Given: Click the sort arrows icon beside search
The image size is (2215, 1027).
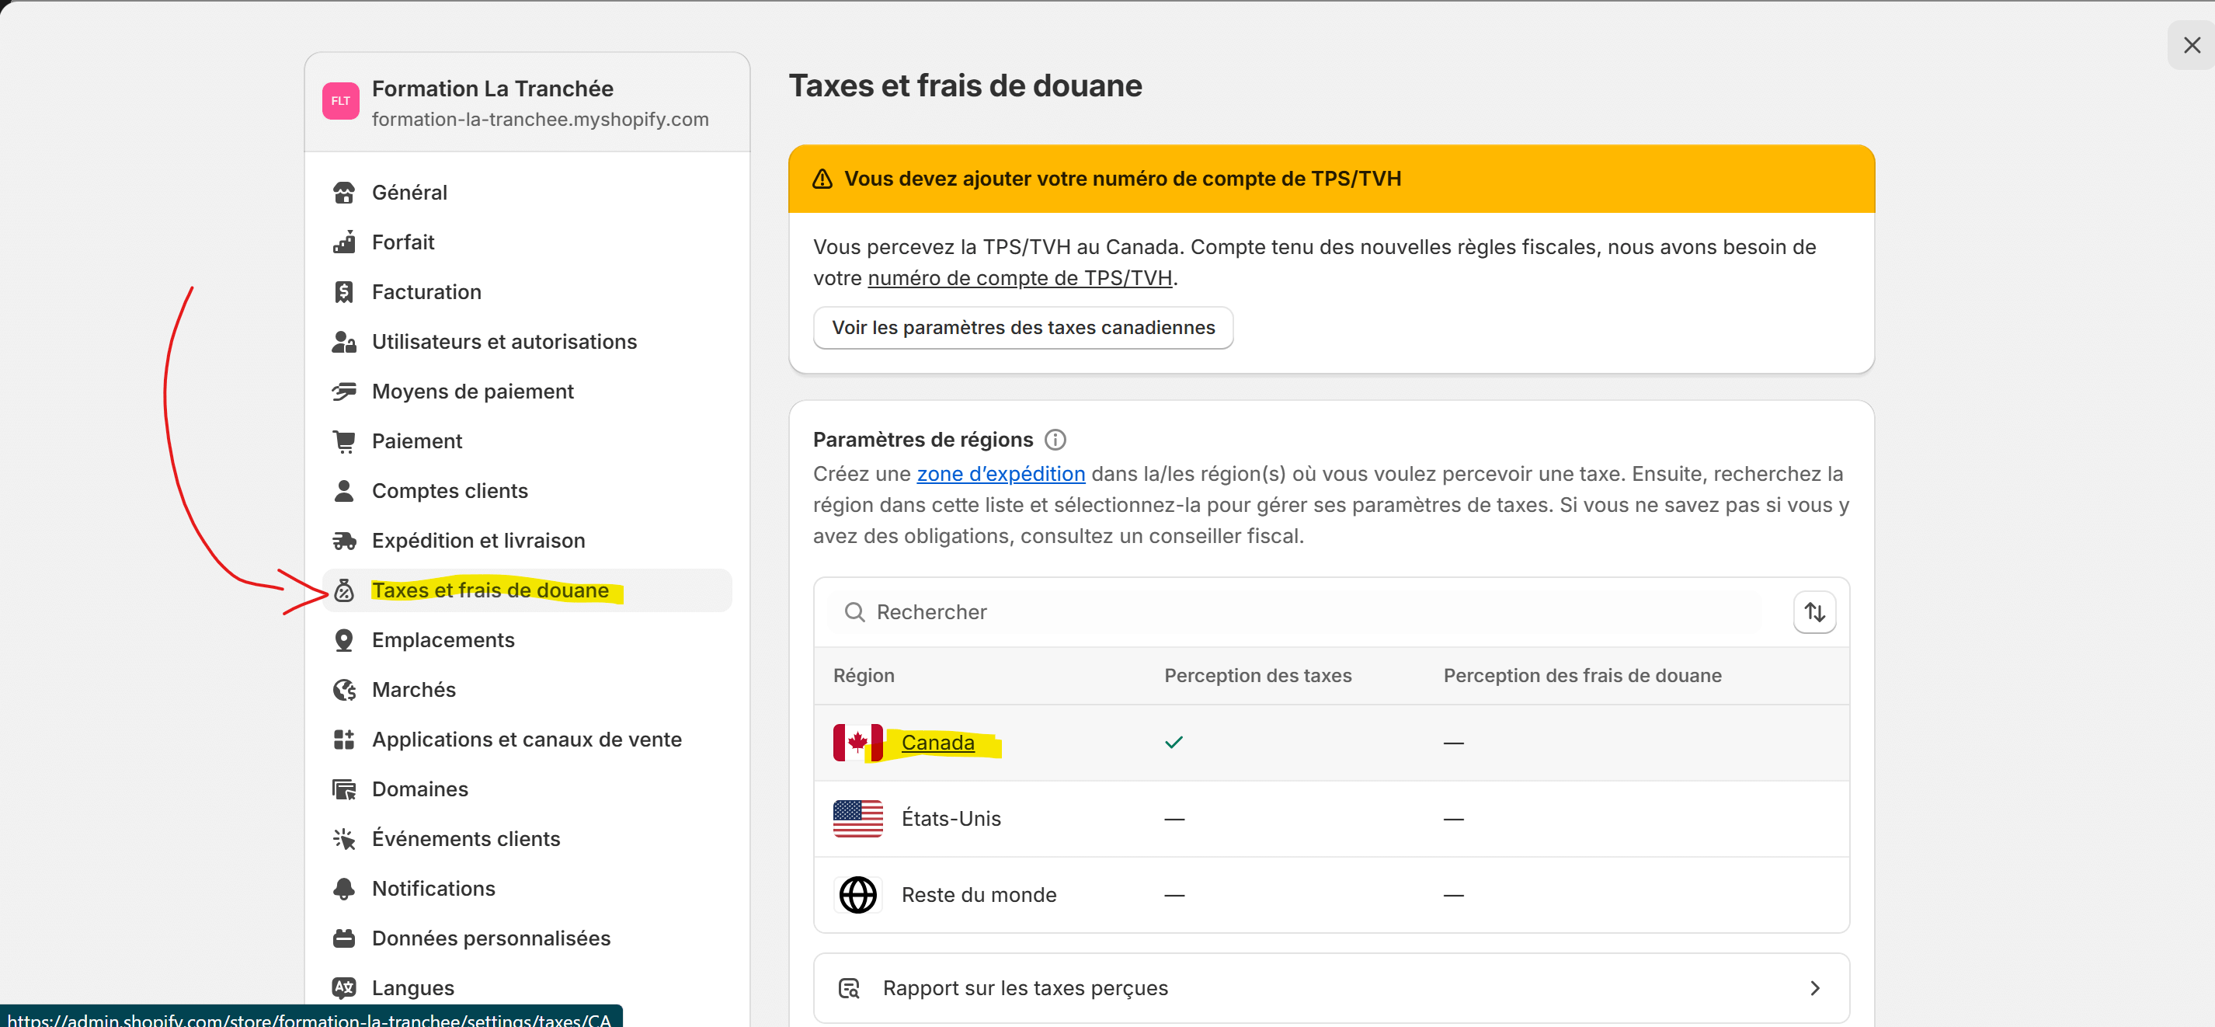Looking at the screenshot, I should click(1813, 611).
